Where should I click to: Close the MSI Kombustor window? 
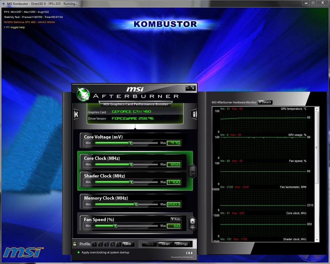coord(322,3)
